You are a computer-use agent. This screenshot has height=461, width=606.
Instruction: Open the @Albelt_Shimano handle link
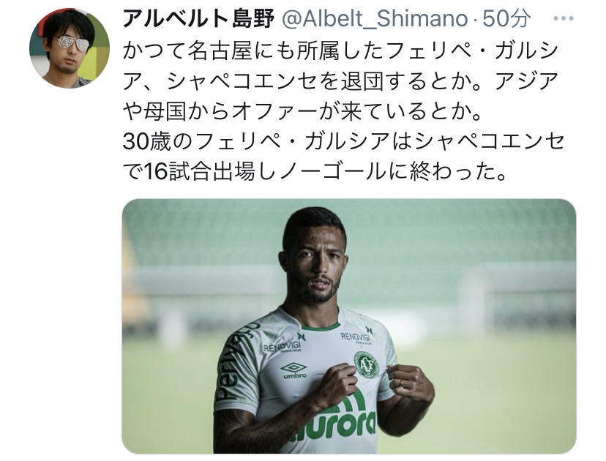point(375,18)
